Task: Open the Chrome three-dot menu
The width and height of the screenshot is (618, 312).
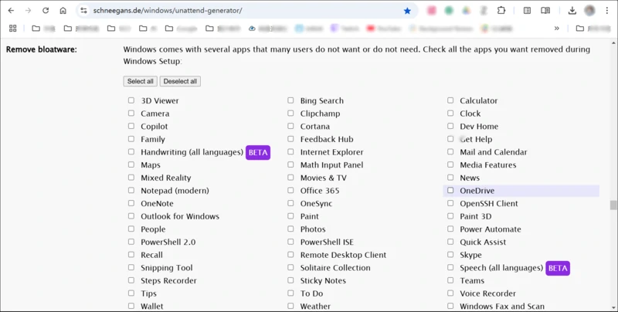Action: (607, 11)
